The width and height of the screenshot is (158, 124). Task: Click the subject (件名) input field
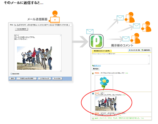(43, 25)
